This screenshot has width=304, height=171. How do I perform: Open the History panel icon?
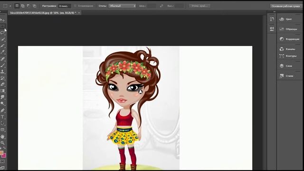pyautogui.click(x=272, y=19)
